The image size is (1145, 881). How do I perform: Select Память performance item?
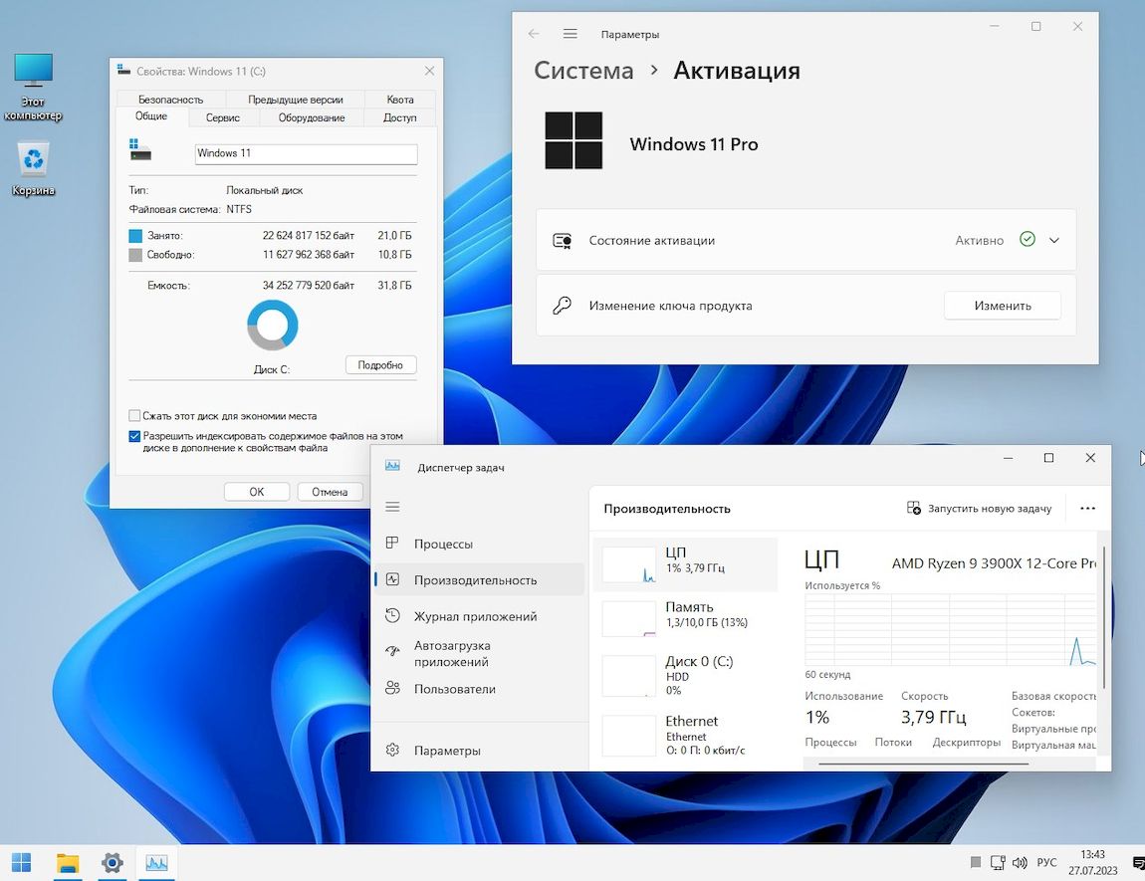(x=686, y=618)
